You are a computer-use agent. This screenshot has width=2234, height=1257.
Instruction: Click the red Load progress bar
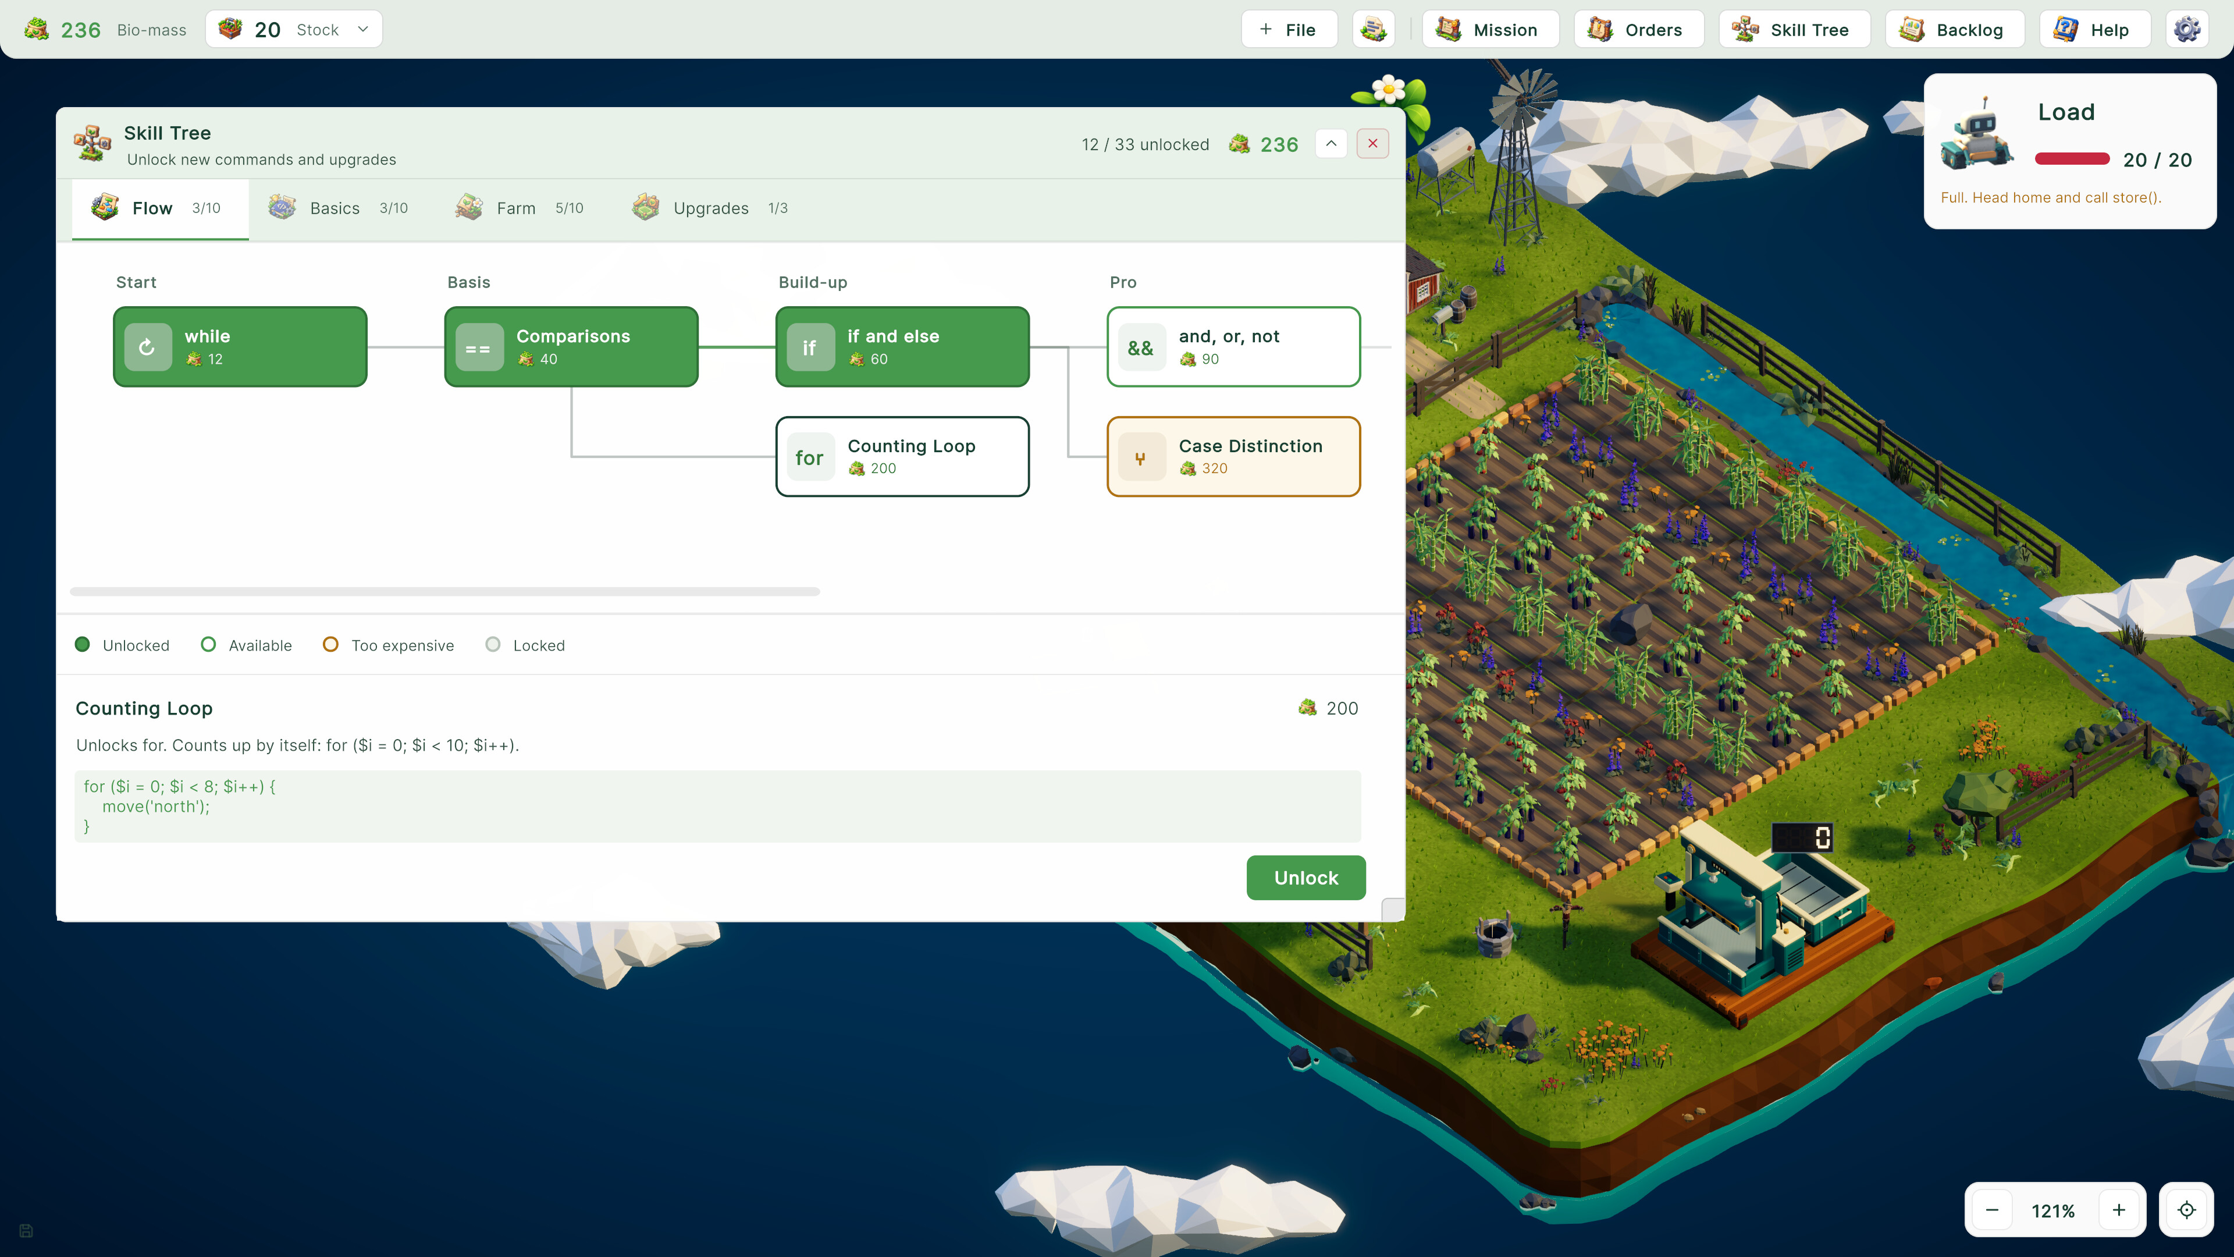click(x=2072, y=159)
